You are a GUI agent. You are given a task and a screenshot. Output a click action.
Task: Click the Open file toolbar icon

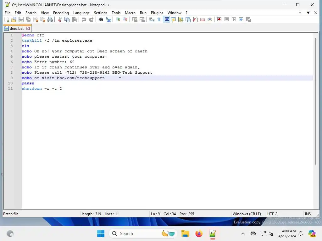pos(14,19)
